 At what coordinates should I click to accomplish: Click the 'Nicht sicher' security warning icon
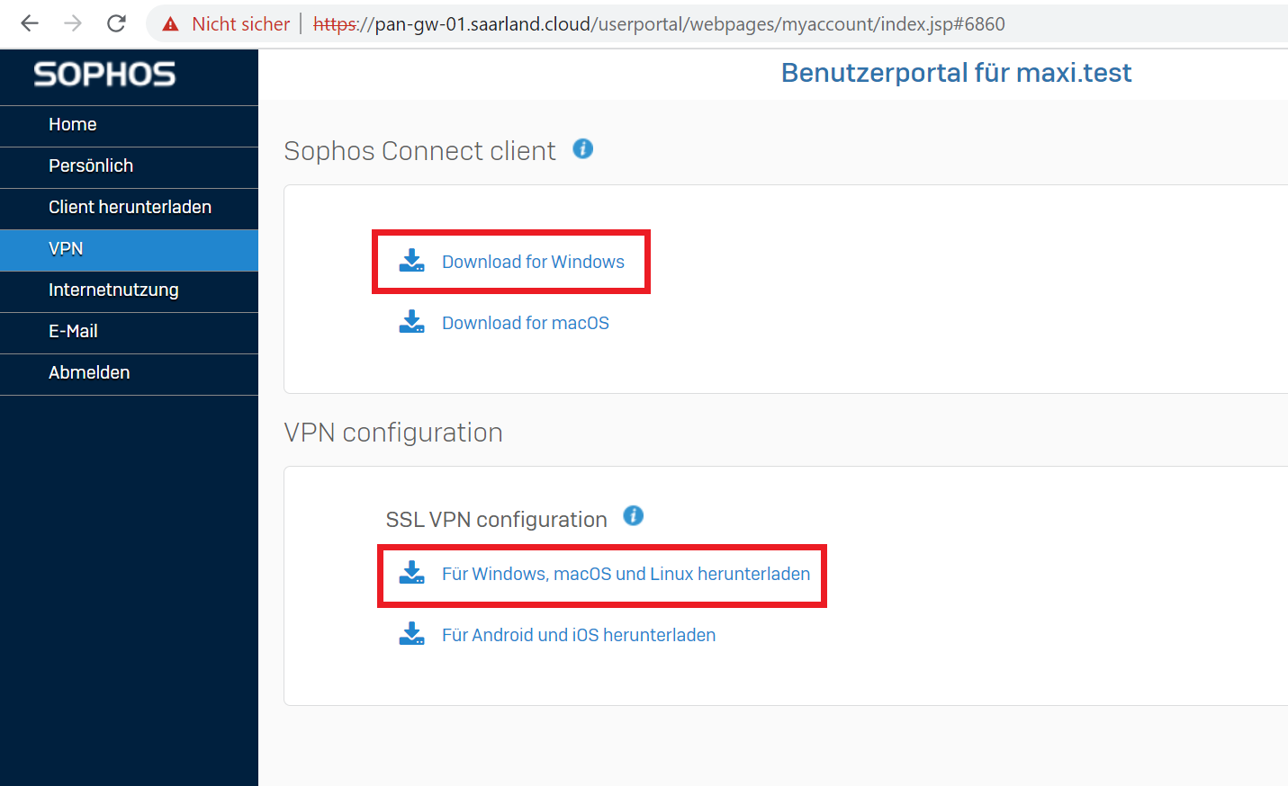pyautogui.click(x=170, y=24)
